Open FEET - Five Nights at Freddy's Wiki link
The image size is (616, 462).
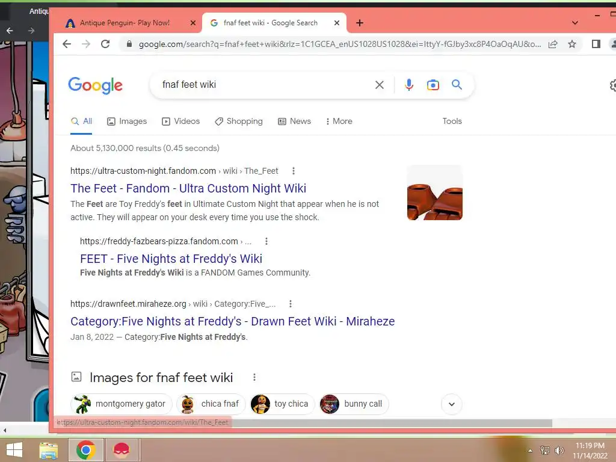pos(171,259)
